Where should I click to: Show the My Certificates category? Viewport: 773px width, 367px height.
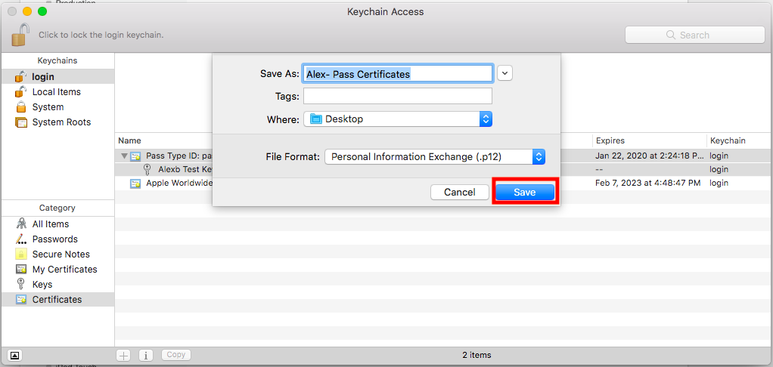[58, 269]
